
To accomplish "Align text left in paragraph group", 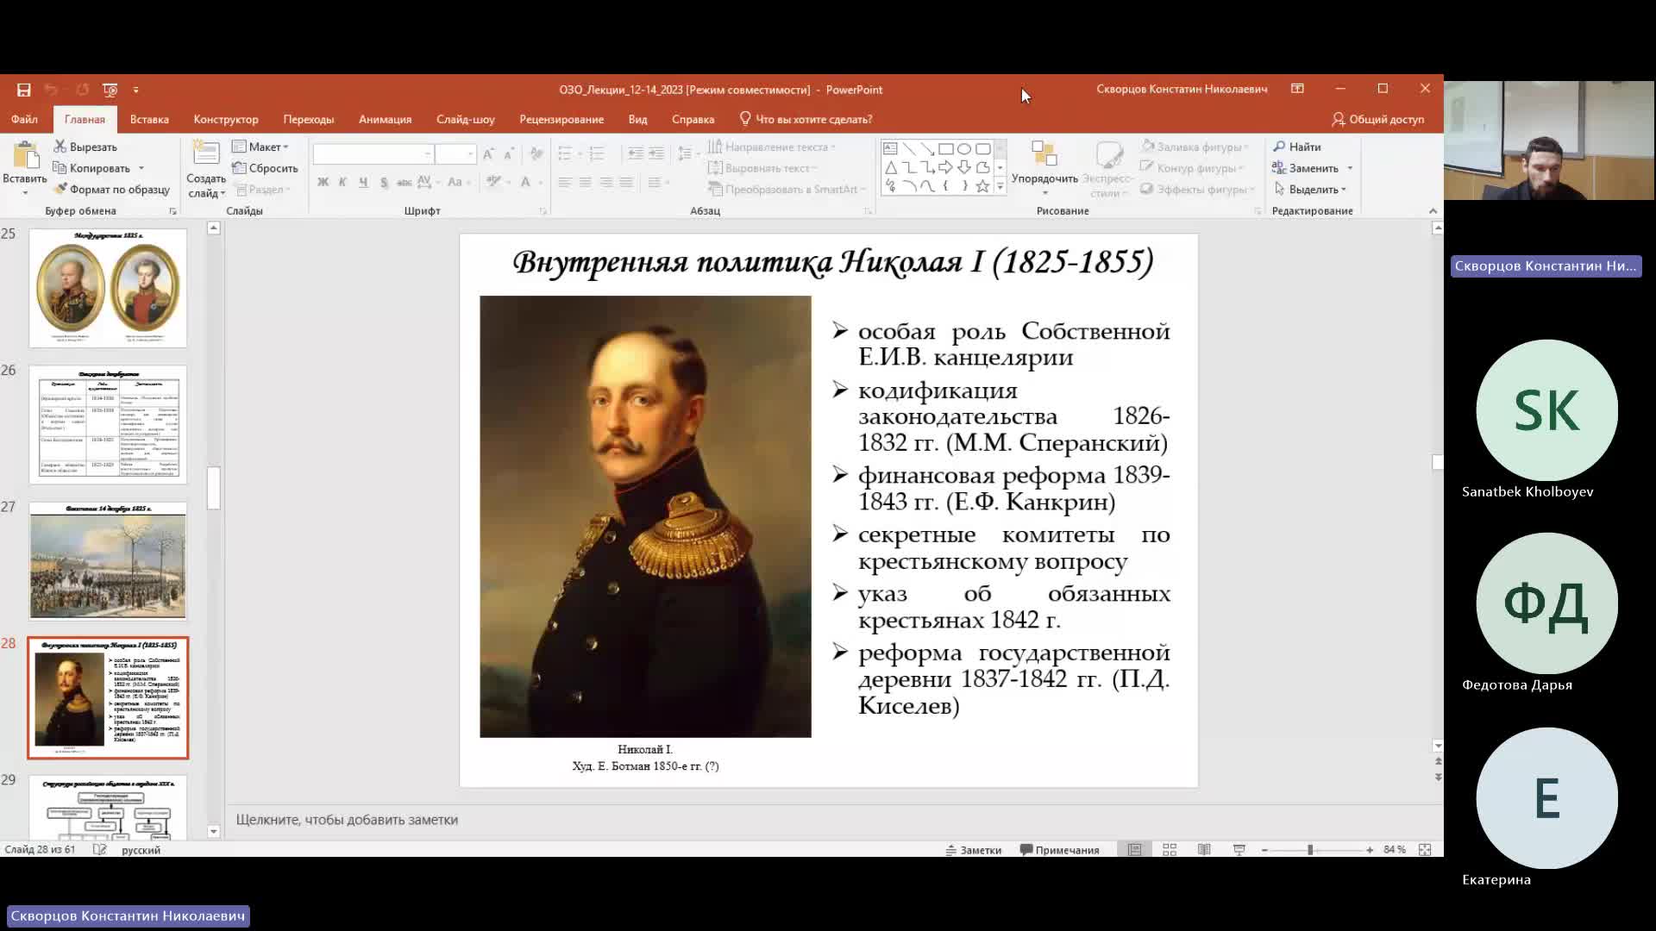I will (565, 182).
